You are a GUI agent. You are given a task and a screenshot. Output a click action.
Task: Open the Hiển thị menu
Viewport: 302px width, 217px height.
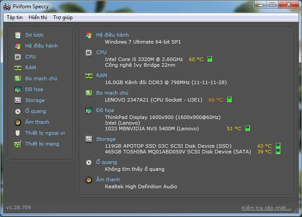pos(38,17)
